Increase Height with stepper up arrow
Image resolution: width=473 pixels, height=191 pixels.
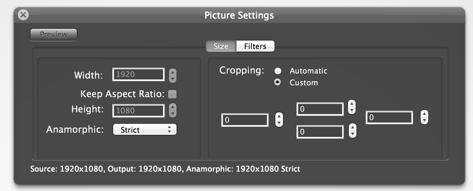click(173, 107)
